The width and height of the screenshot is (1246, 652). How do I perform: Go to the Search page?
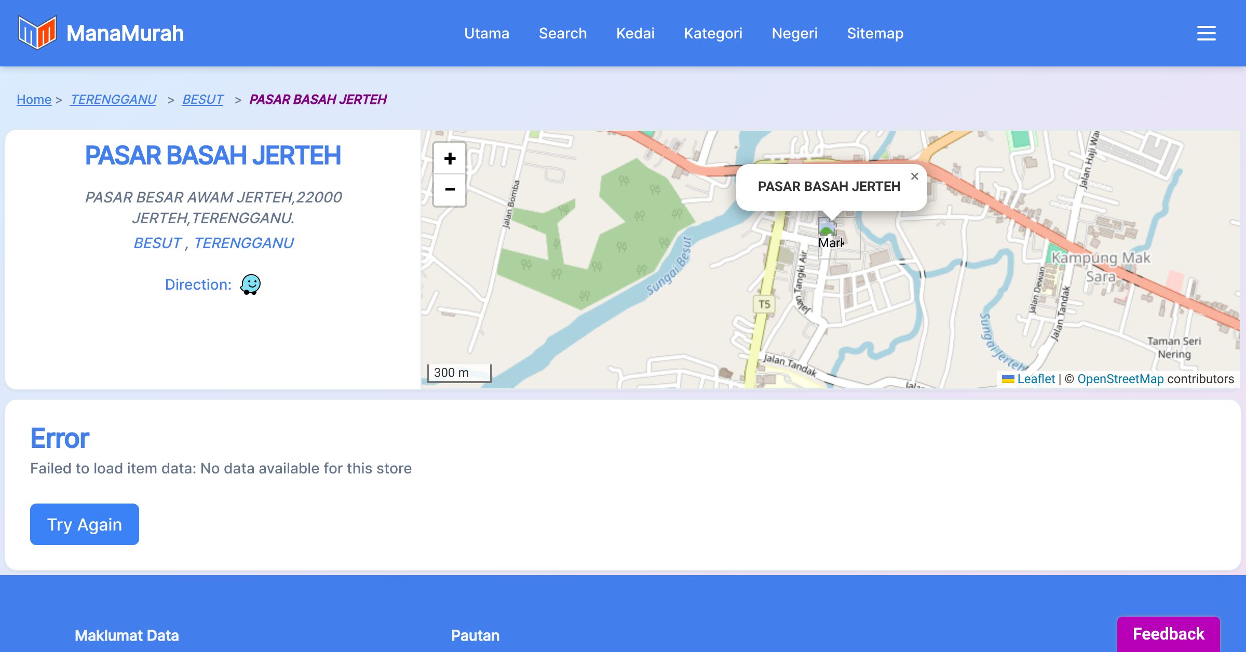coord(562,33)
